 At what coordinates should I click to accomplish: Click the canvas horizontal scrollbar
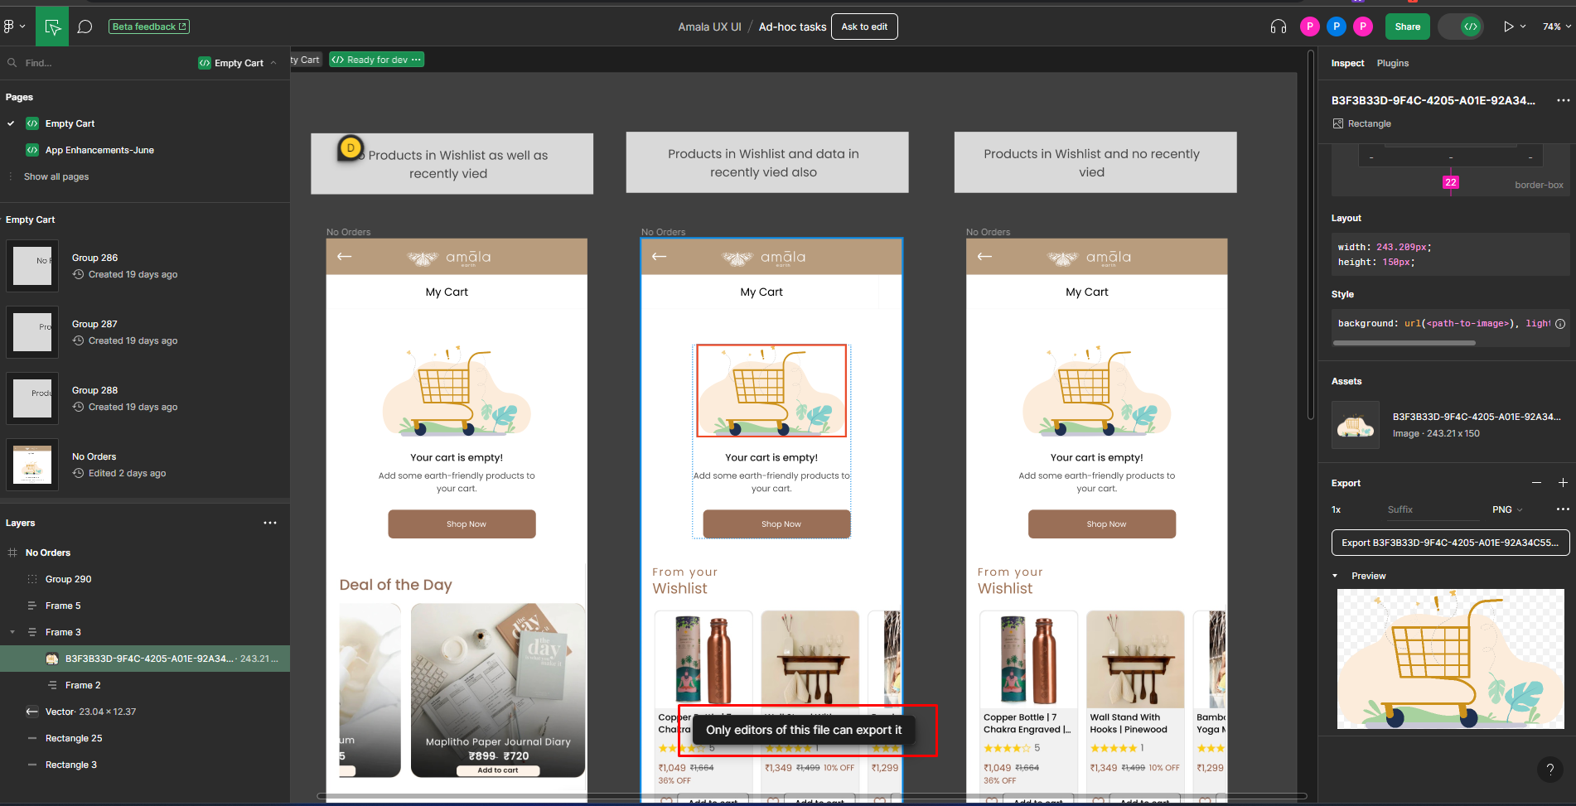point(810,796)
